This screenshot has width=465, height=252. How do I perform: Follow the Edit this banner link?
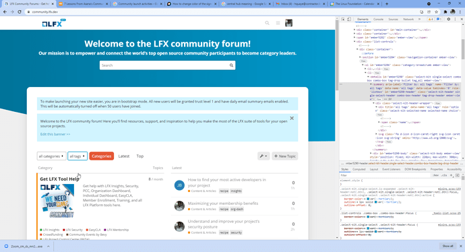click(x=55, y=134)
